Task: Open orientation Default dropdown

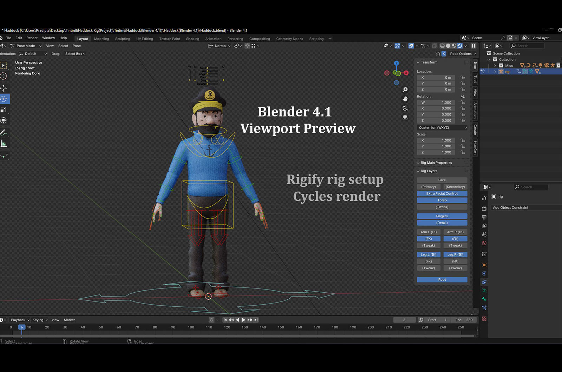Action: point(33,54)
